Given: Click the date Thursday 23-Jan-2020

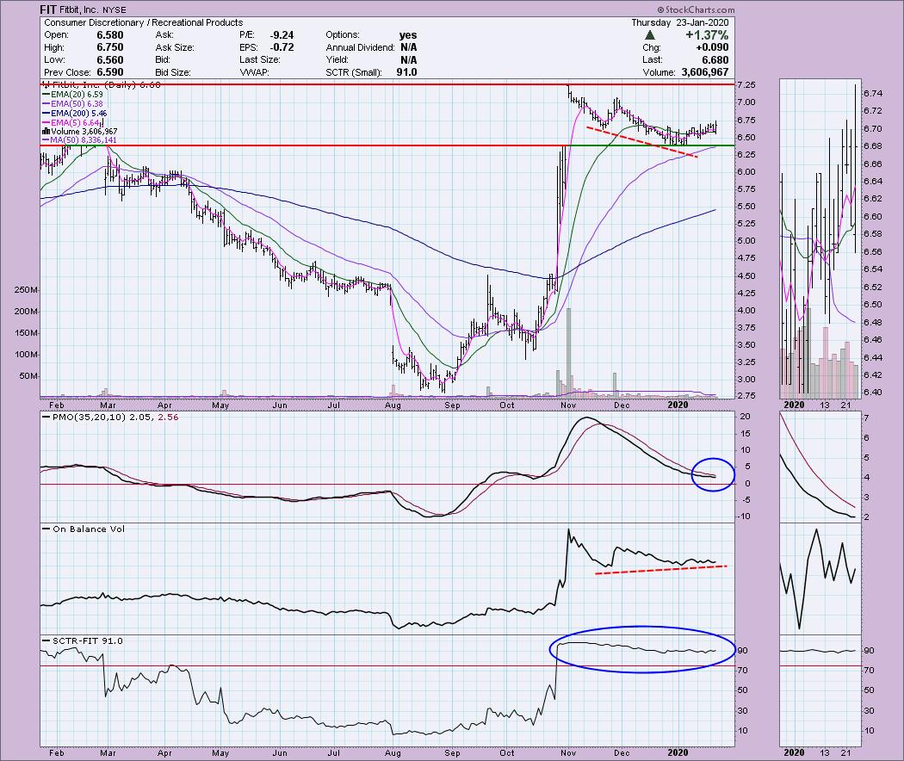Looking at the screenshot, I should tap(680, 22).
